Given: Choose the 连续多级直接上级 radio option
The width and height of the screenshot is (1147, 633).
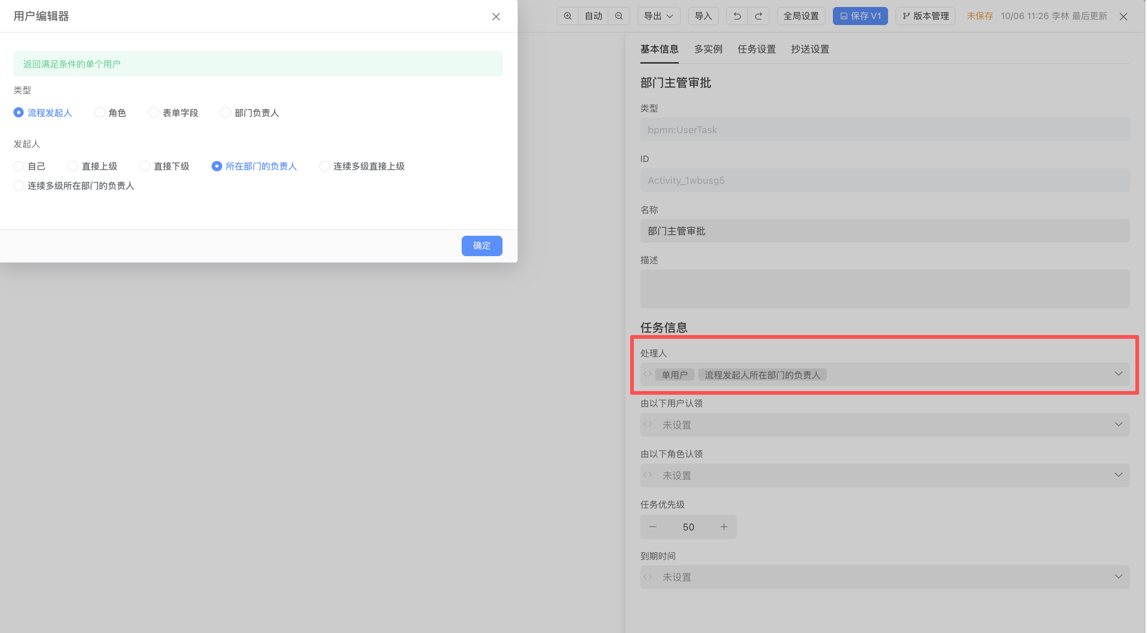Looking at the screenshot, I should tap(324, 166).
